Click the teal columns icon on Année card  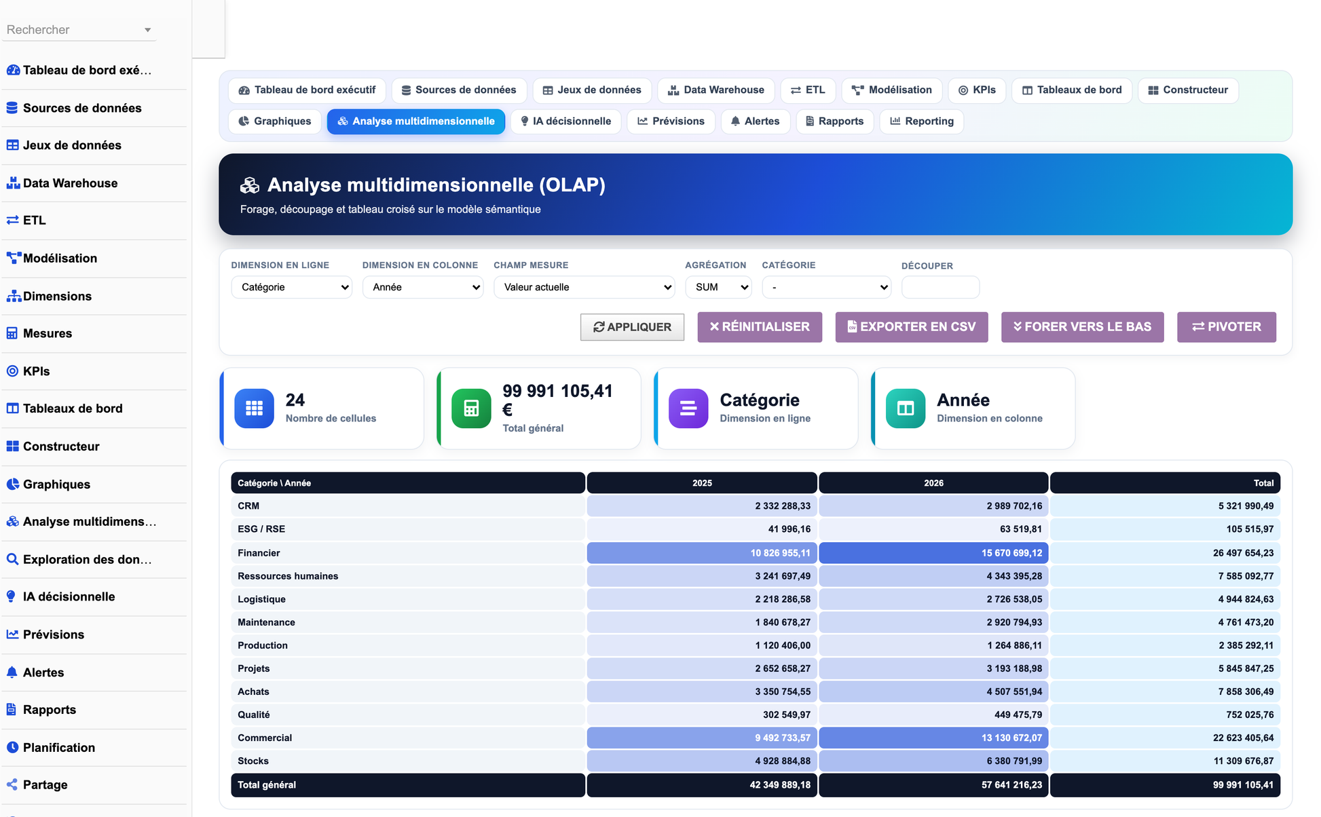(906, 408)
